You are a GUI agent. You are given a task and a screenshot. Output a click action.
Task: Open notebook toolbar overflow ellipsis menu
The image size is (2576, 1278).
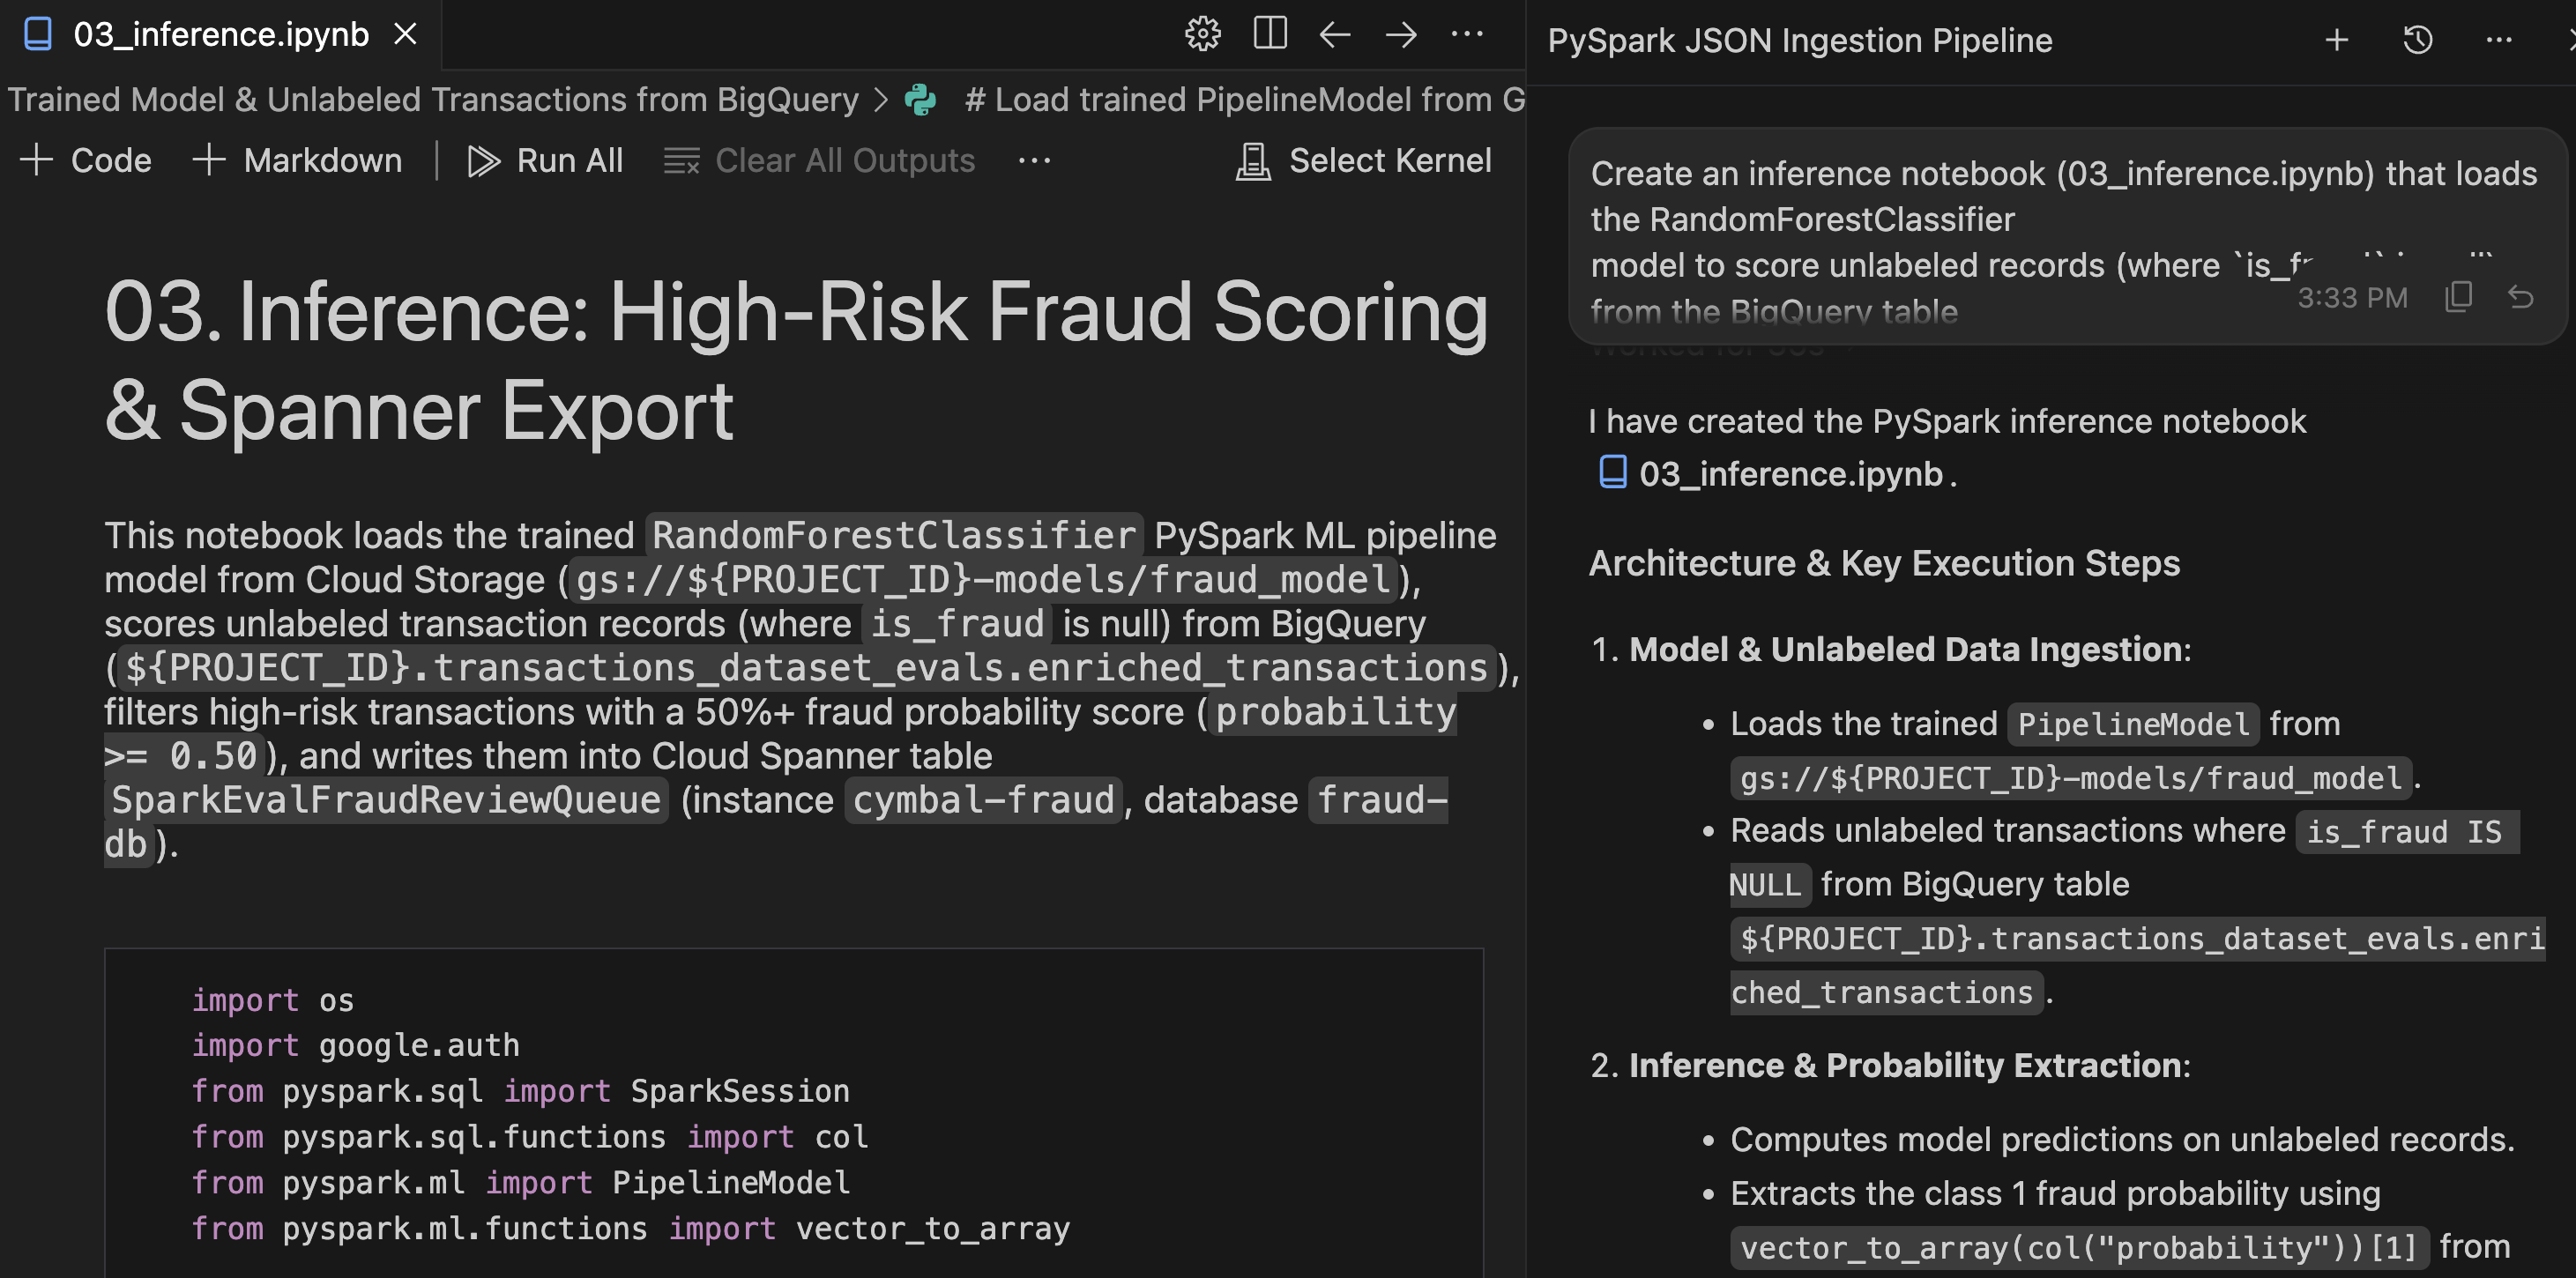(1034, 160)
